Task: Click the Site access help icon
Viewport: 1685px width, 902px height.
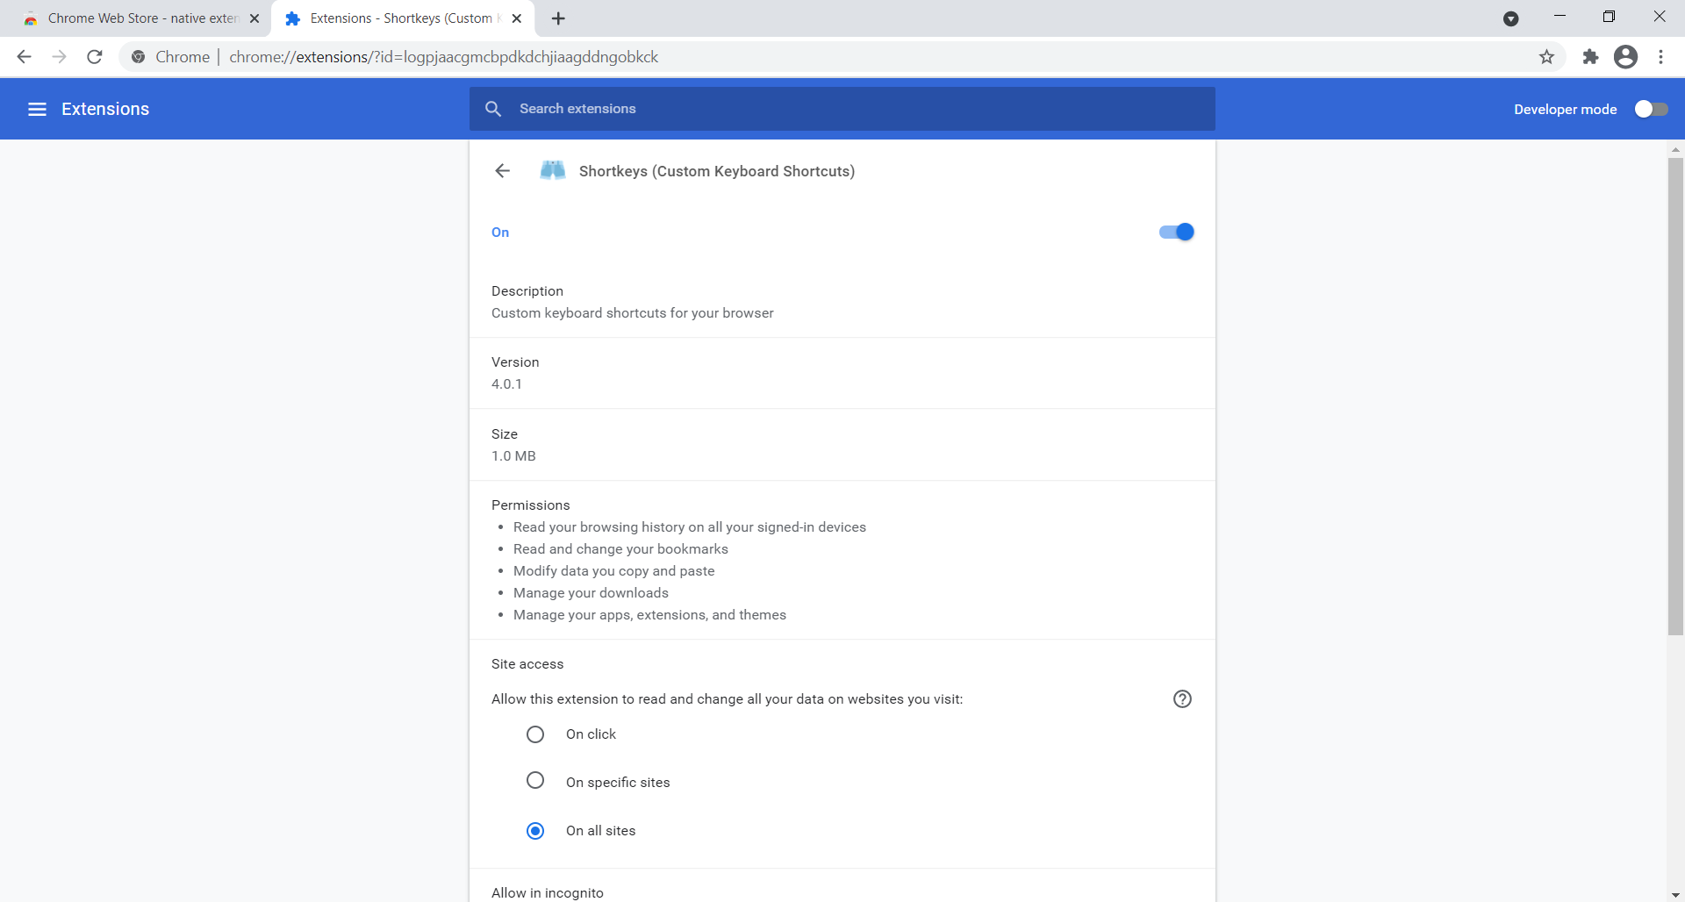Action: [1182, 699]
